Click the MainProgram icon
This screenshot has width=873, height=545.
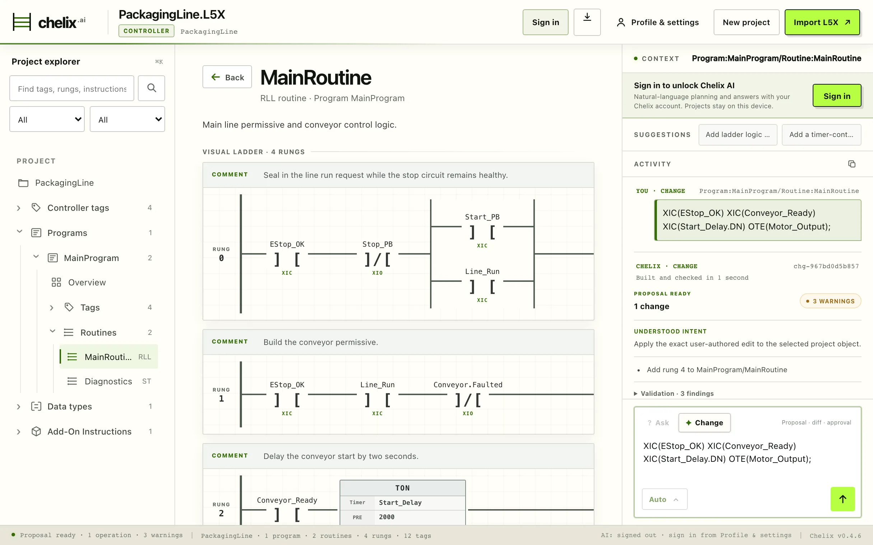pos(53,258)
